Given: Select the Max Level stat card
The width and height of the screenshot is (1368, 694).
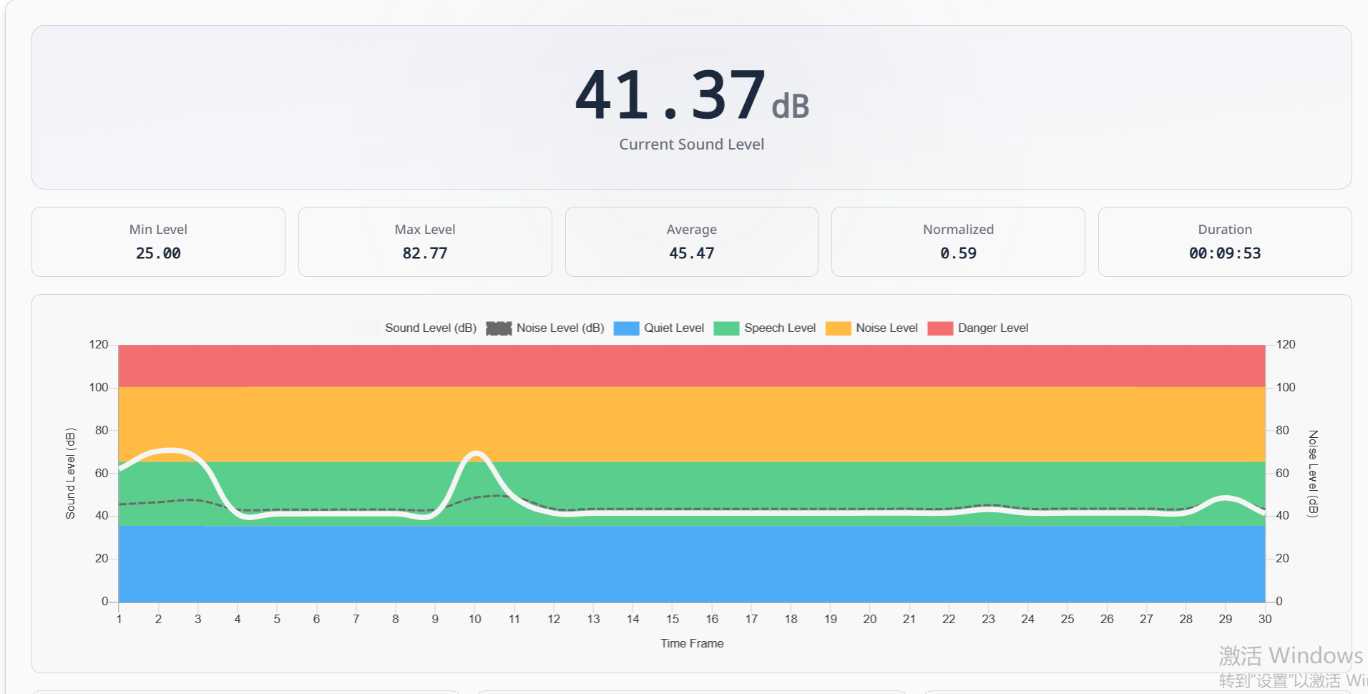Looking at the screenshot, I should click(x=424, y=241).
